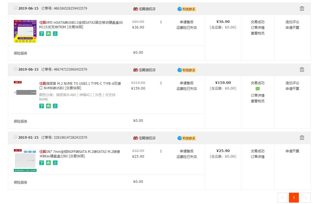The width and height of the screenshot is (313, 204).
Task: Click 申请售后 for the 指挥官 NVME order
Action: click(x=187, y=83)
